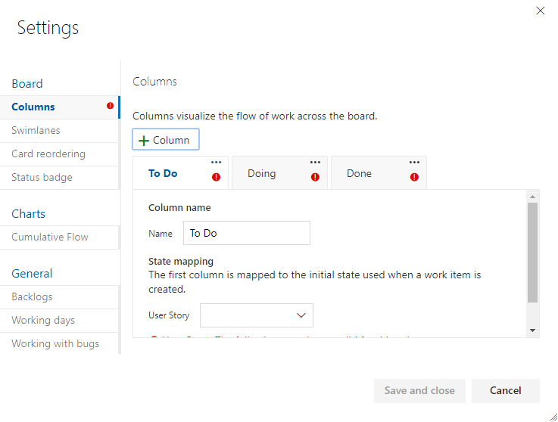Click the dialog resize grip icon
Screen dimensions: 558x422
click(553, 417)
